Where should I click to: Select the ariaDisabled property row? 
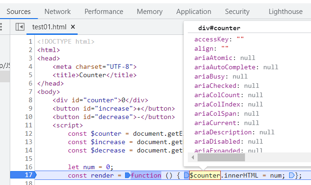tap(229, 142)
